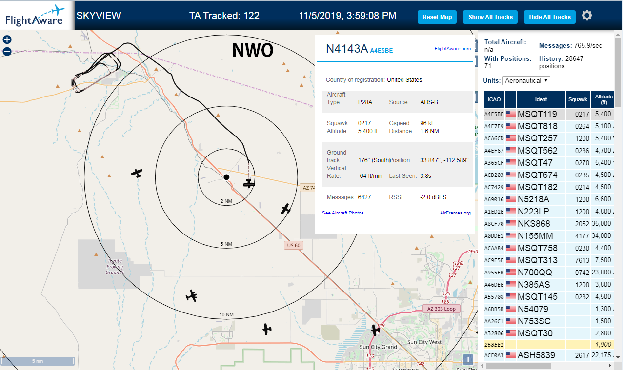Click the US flag in the MSQT818 row
This screenshot has height=370, width=623.
[511, 126]
